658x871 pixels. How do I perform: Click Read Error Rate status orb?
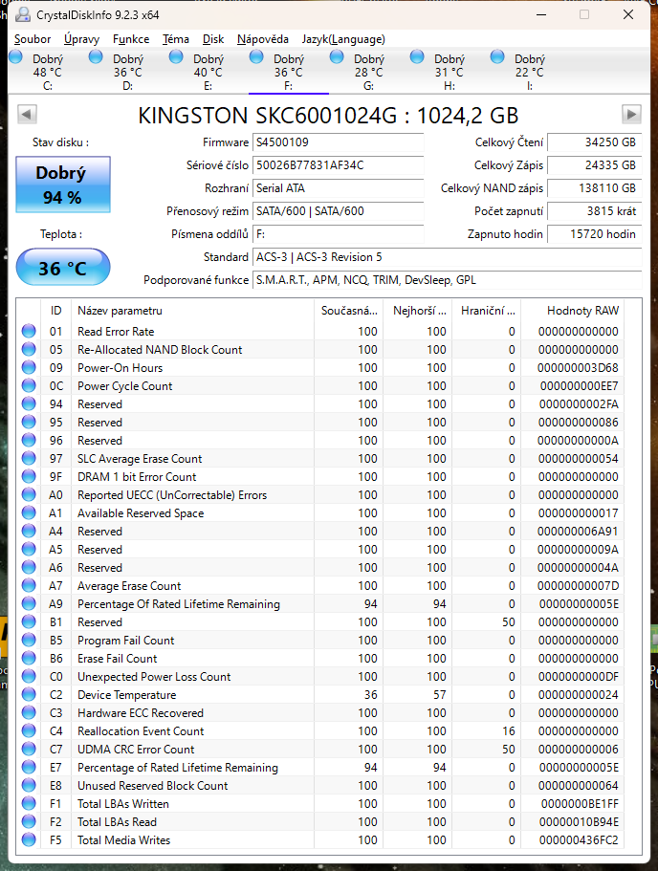coord(30,332)
